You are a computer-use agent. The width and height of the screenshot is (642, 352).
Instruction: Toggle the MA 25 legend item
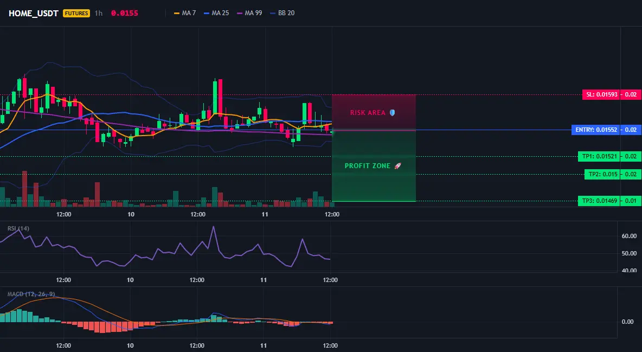click(216, 13)
